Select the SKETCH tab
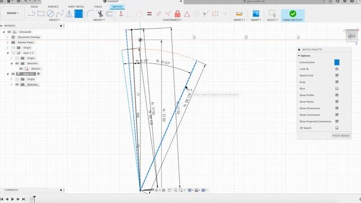 point(117,7)
